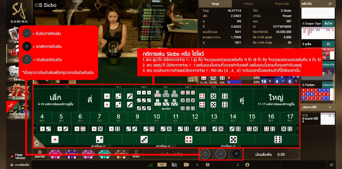The width and height of the screenshot is (342, 169).
Task: Switch to the Road Map tab
Action: click(x=282, y=4)
